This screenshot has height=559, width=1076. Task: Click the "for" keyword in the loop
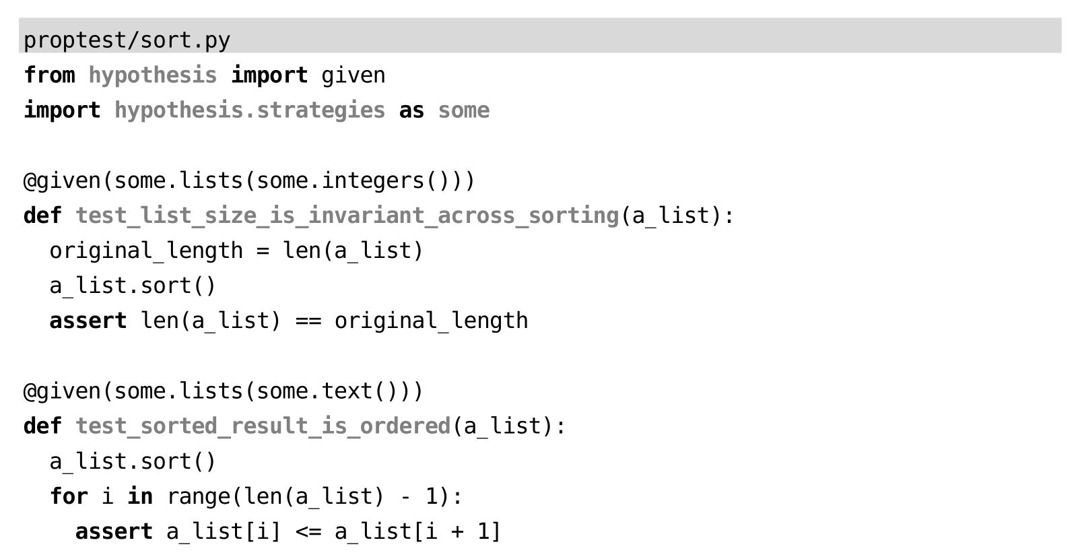tap(69, 496)
